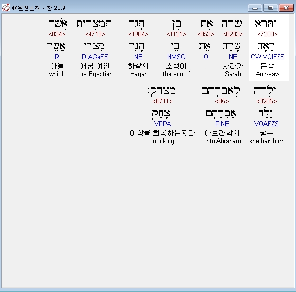Select Strong's number <8283>
The image size is (296, 292).
pos(233,34)
